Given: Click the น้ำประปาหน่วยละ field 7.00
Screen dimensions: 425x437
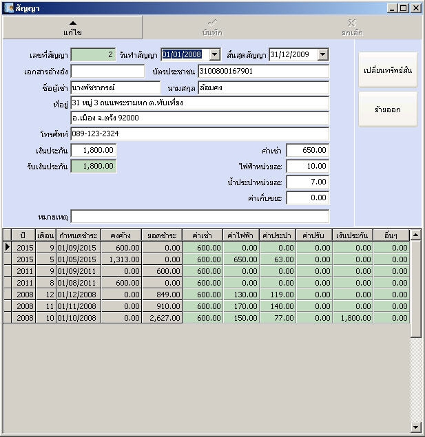Looking at the screenshot, I should pyautogui.click(x=308, y=182).
